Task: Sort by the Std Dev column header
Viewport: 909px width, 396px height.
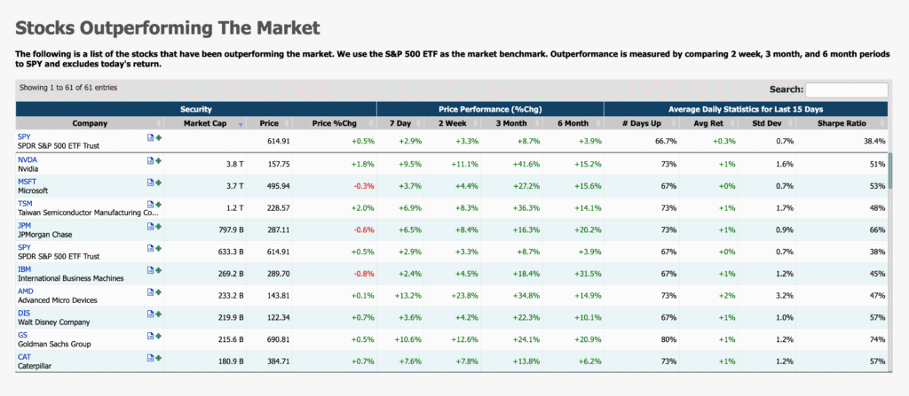Action: coord(767,123)
